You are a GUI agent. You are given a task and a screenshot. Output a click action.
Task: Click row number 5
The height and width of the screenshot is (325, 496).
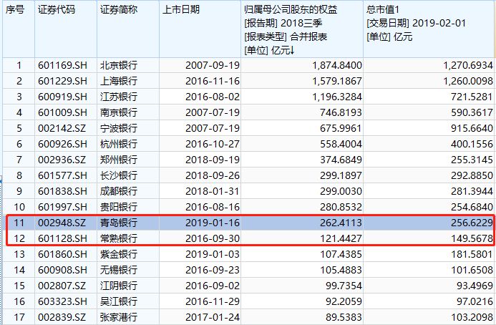pos(19,128)
